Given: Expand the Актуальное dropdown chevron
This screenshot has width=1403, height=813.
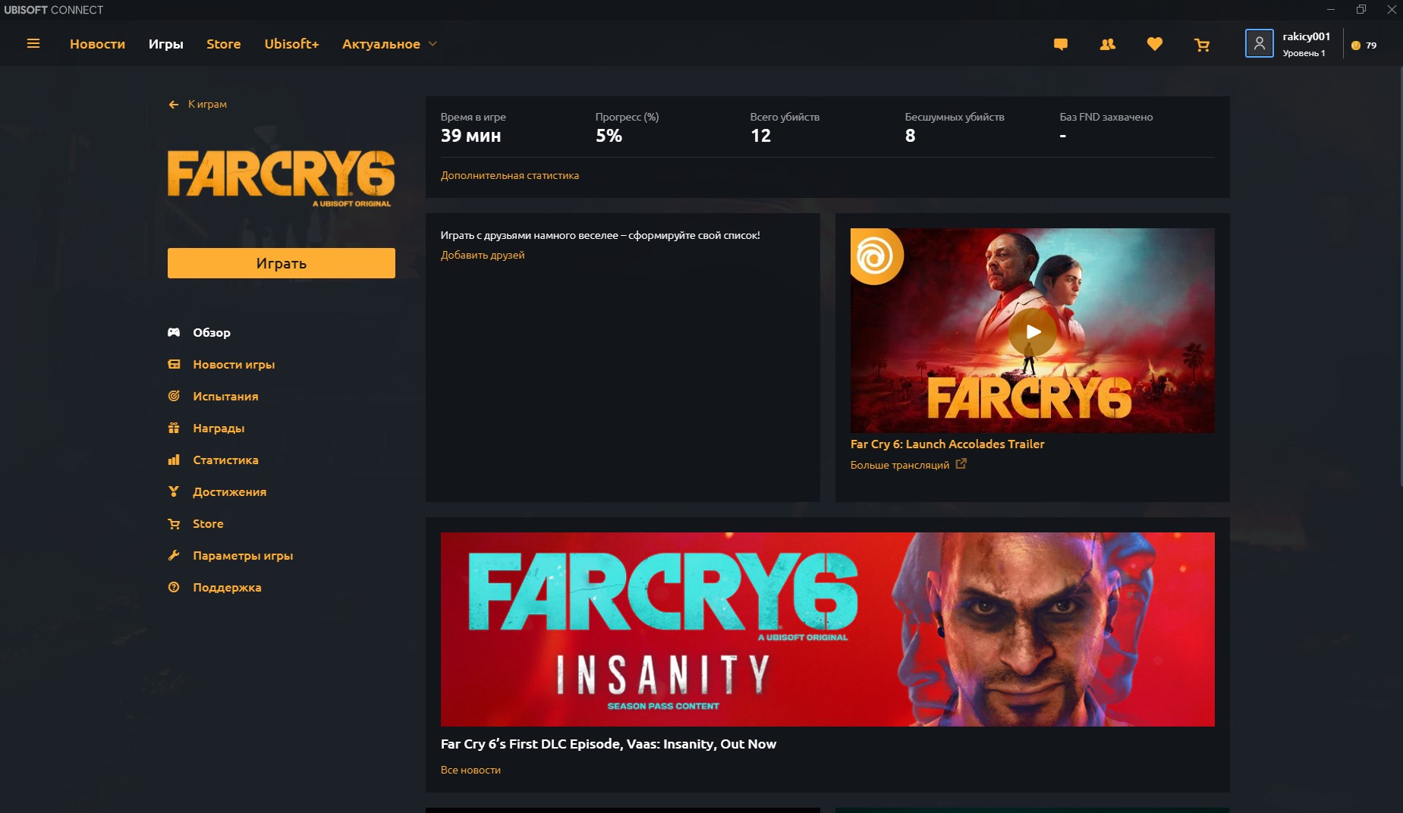Looking at the screenshot, I should coord(433,44).
